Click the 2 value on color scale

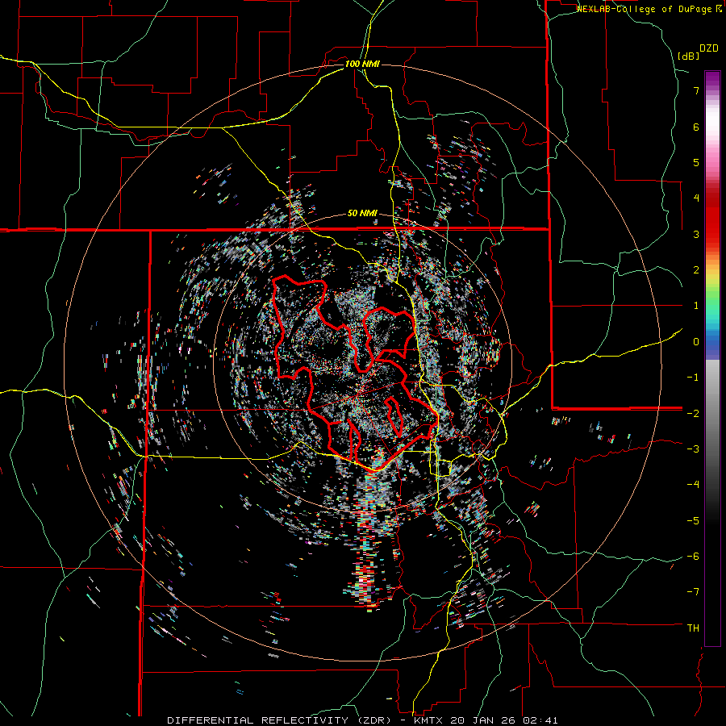pos(696,270)
